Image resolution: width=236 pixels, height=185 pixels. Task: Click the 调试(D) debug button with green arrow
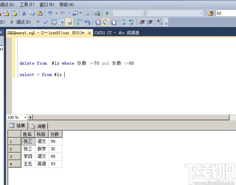point(21,22)
